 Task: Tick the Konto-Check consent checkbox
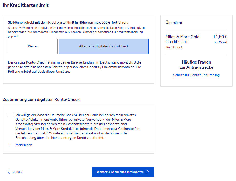click(10, 115)
